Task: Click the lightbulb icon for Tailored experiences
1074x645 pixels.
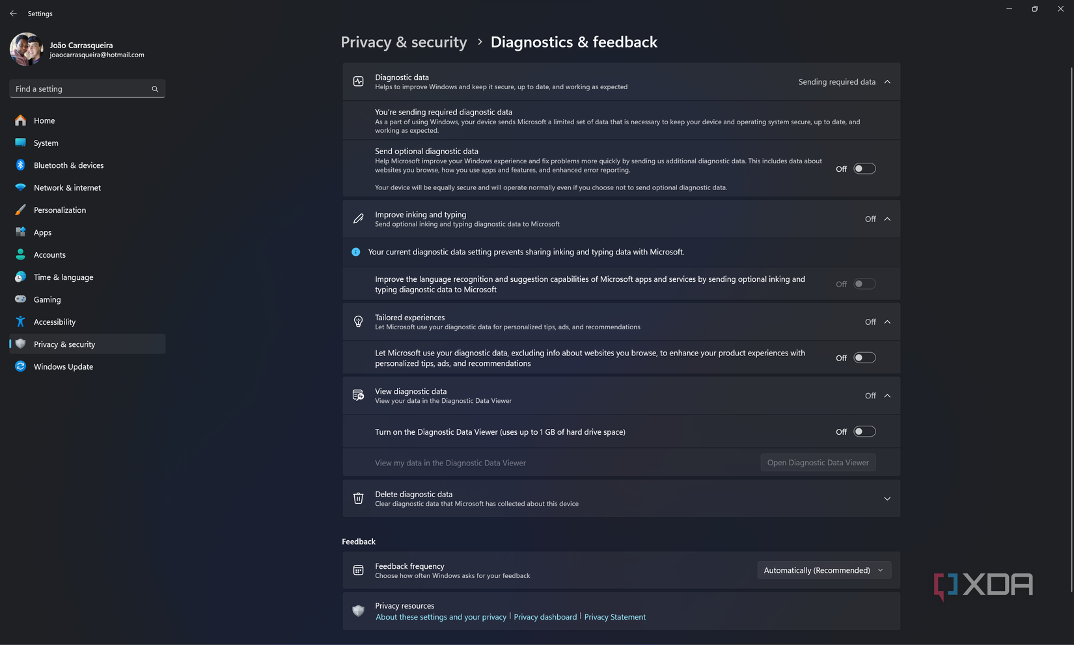Action: point(358,322)
